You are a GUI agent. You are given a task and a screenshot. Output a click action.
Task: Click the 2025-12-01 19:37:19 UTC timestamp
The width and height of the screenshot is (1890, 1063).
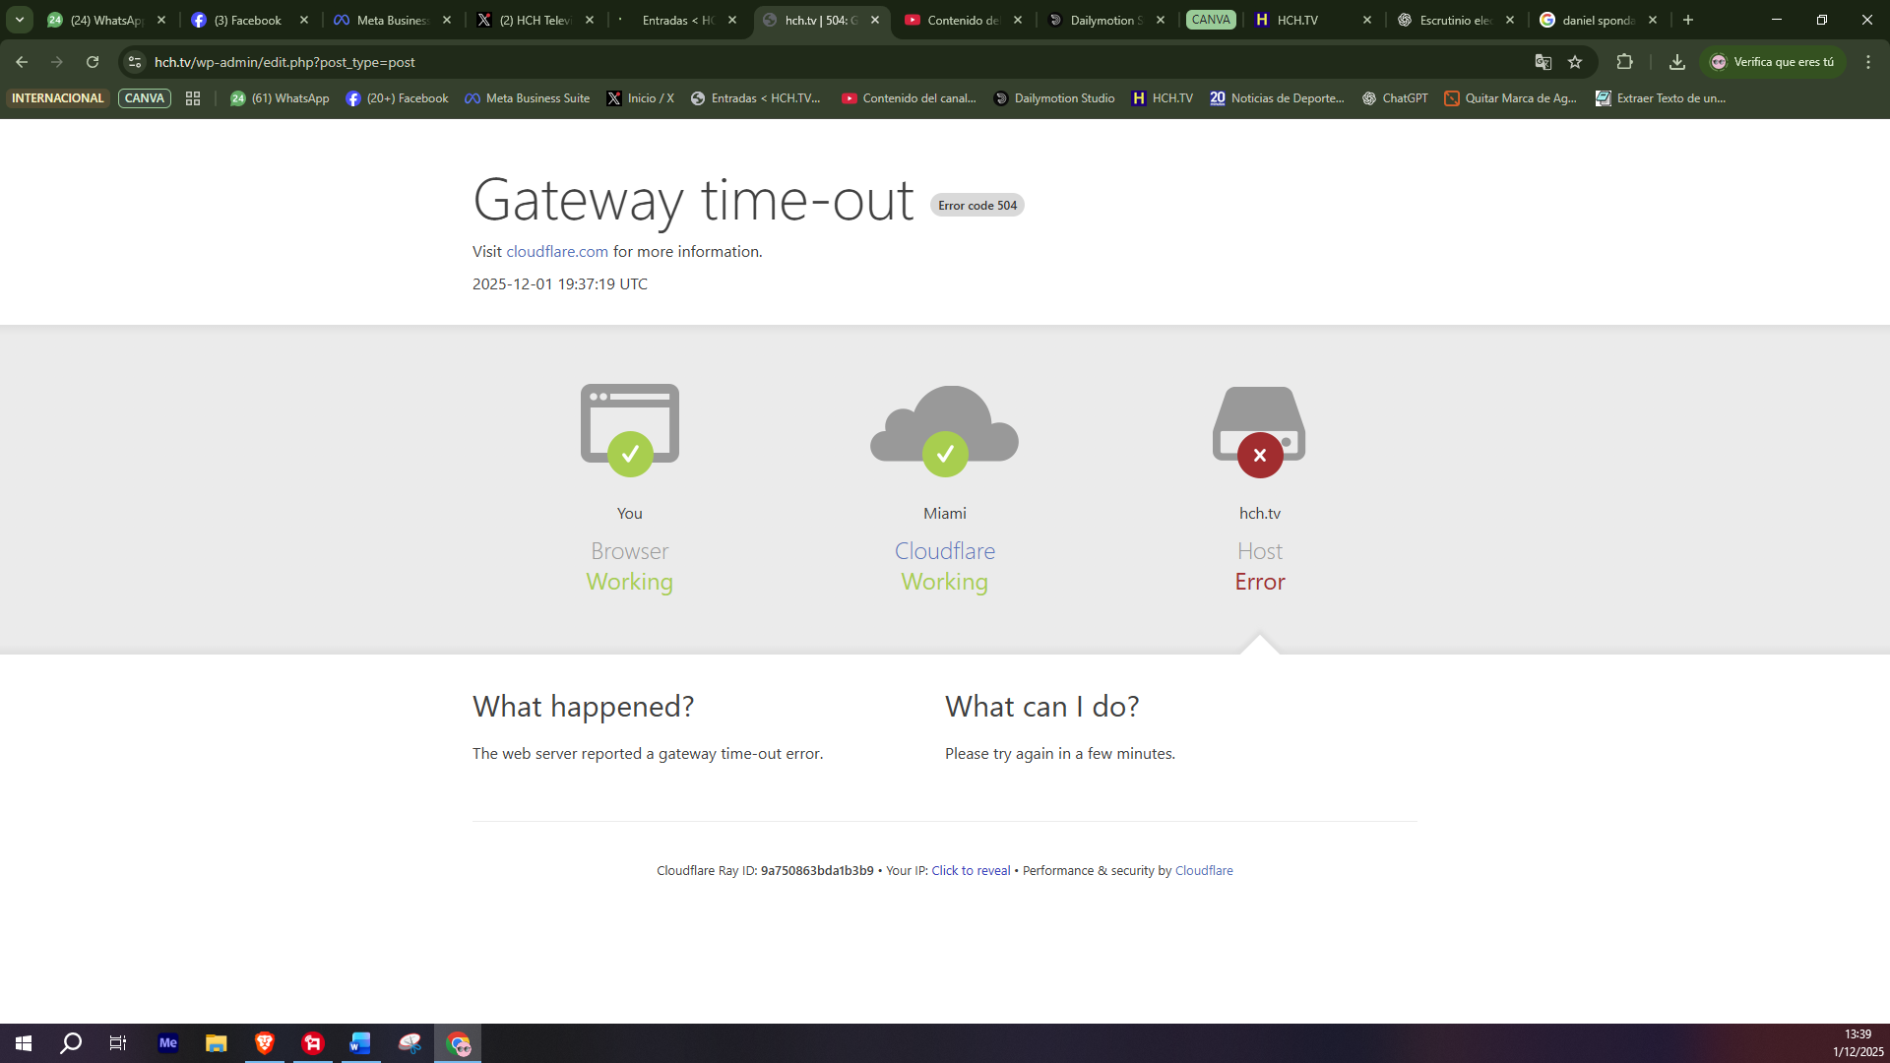560,284
